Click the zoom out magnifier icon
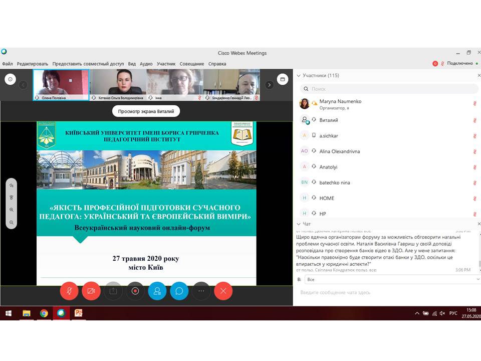481x361 pixels. [x=12, y=222]
